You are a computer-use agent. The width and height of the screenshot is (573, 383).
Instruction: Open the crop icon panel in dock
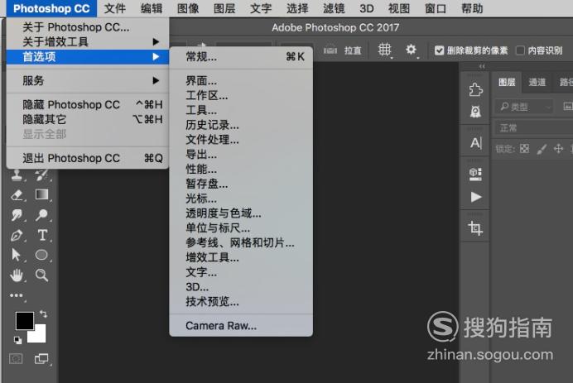coord(475,228)
